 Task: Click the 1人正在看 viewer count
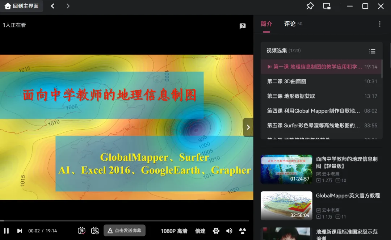tap(14, 25)
